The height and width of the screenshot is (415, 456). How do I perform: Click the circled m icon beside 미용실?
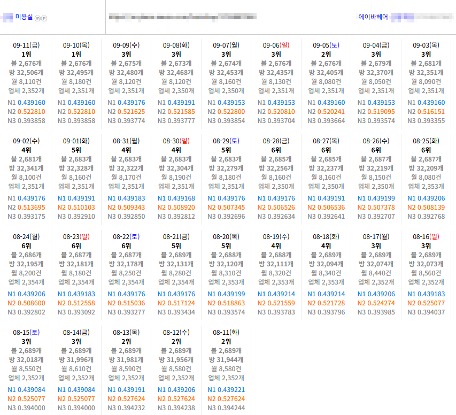[37, 18]
